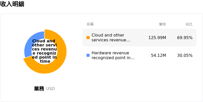Click the 54.12M revenue value

click(158, 55)
